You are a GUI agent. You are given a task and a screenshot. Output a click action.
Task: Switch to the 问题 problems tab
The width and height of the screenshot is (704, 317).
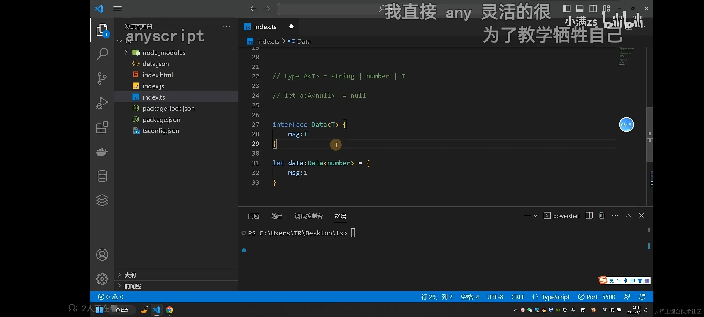click(253, 216)
